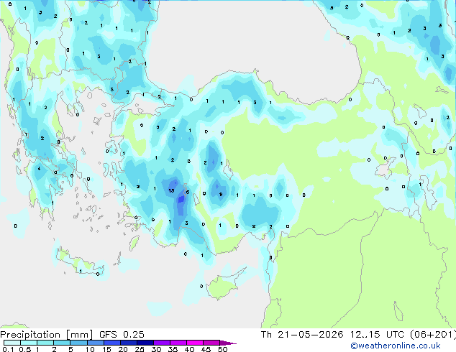Select the 20–25 mm legend color swatch

(x=129, y=343)
